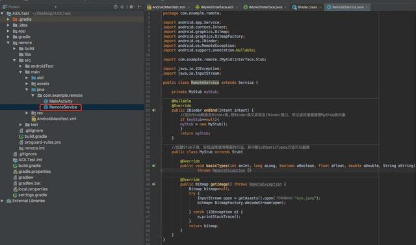Click the onBind method name in code
Screen dimensions: 416x245
(x=211, y=110)
